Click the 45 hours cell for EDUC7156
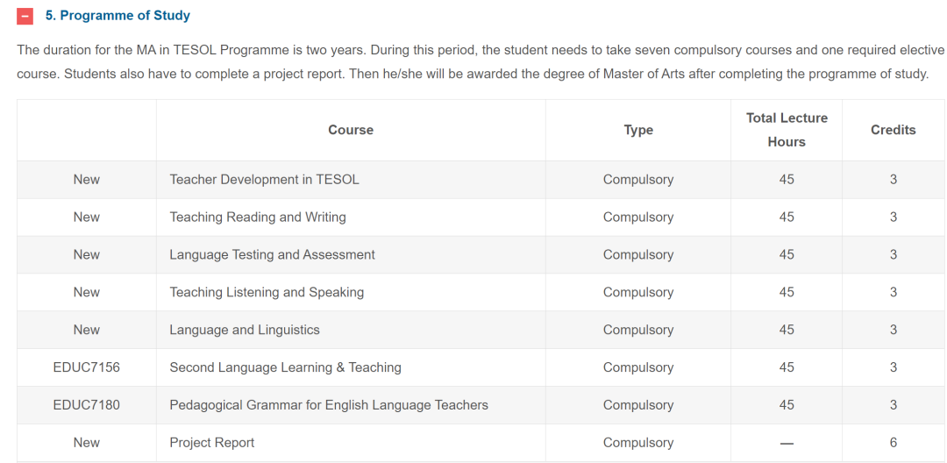947x463 pixels. [x=787, y=367]
